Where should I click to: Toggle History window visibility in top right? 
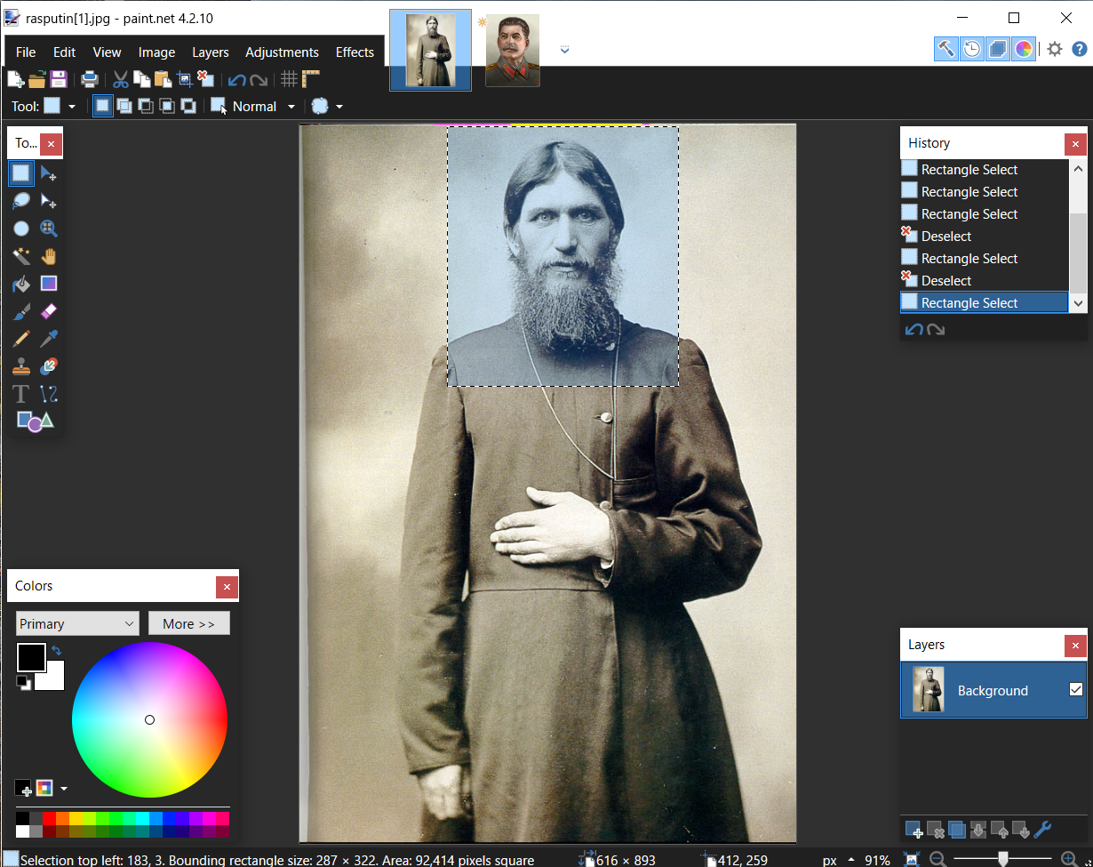pyautogui.click(x=972, y=49)
